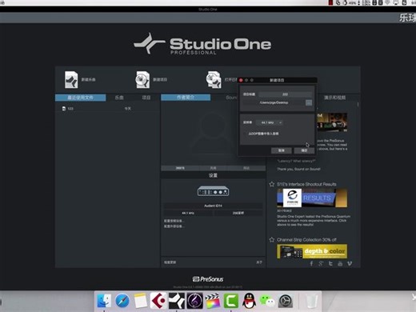Click the news feed scrollbar
This screenshot has width=416, height=312.
tap(358, 105)
